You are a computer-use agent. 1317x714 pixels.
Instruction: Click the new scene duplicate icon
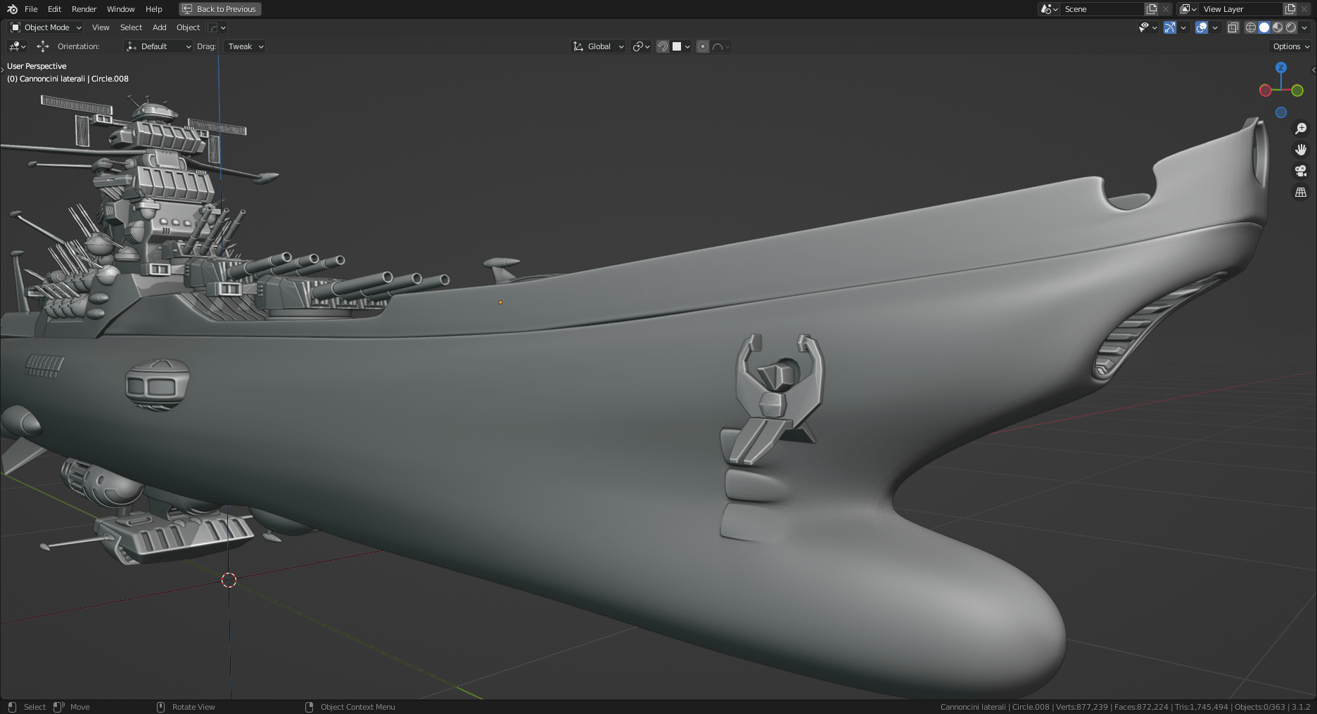1152,9
